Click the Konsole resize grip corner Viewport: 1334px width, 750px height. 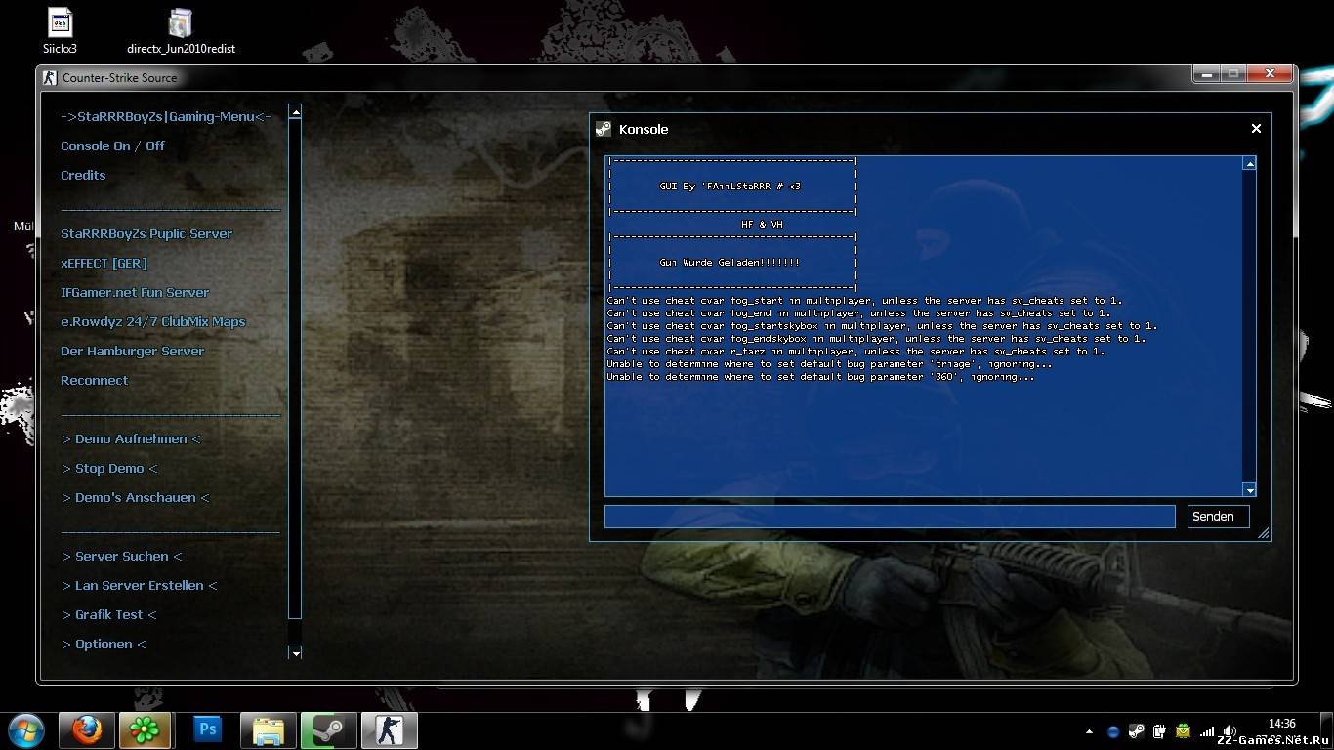point(1263,533)
